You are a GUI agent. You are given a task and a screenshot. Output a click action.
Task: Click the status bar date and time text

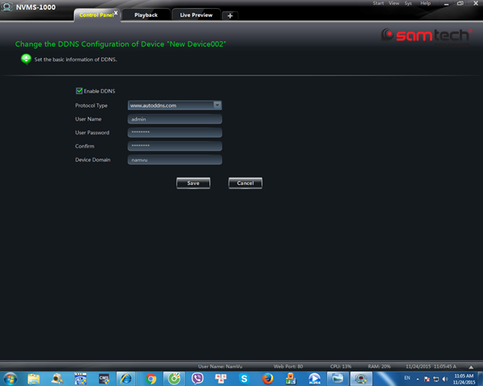click(431, 367)
